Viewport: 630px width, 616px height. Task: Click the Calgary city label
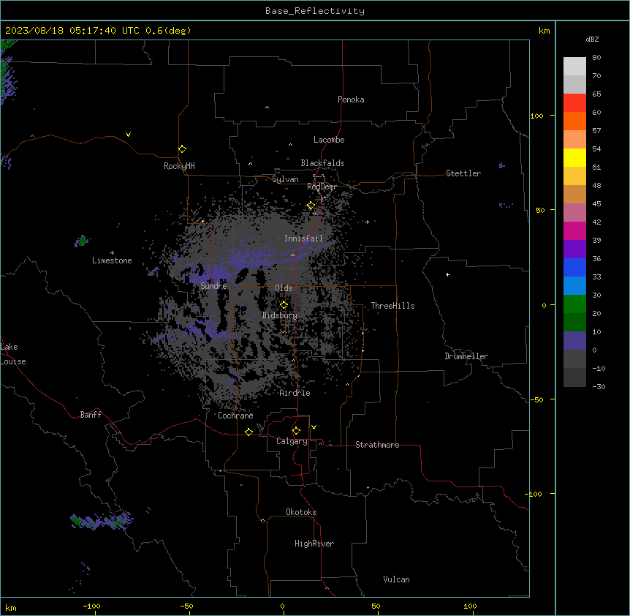(292, 441)
